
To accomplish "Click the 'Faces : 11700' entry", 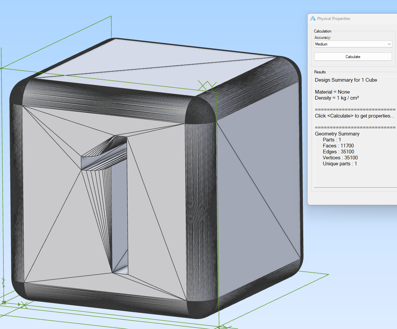I will [338, 146].
